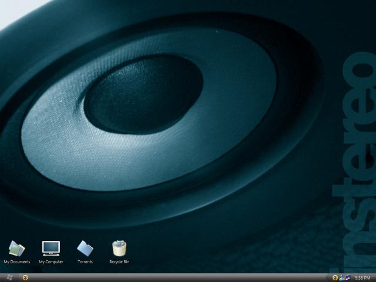Viewport: 376px width, 282px height.
Task: Open the Messenger people tray icon
Action: click(341, 278)
